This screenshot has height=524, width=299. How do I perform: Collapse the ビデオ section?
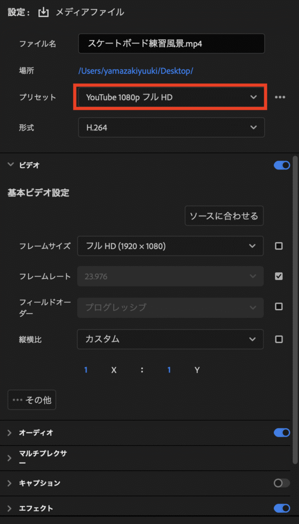click(x=11, y=165)
